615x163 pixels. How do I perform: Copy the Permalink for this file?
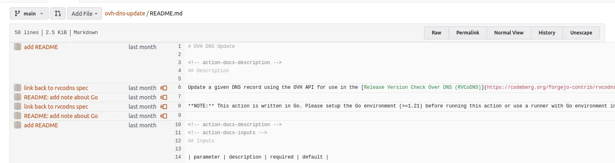(x=468, y=33)
